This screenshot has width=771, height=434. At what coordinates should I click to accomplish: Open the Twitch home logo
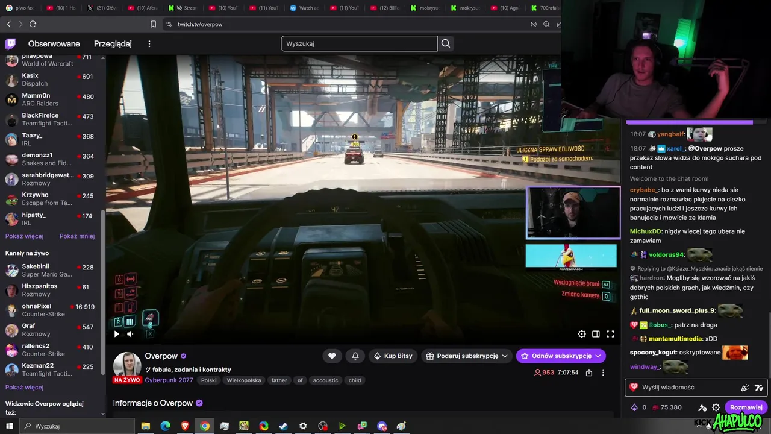point(10,43)
